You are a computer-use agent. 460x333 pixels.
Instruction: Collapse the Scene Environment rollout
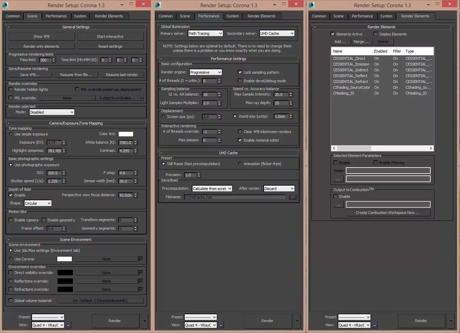point(76,240)
